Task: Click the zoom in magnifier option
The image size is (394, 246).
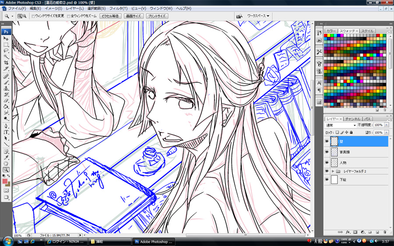Action: click(x=20, y=16)
